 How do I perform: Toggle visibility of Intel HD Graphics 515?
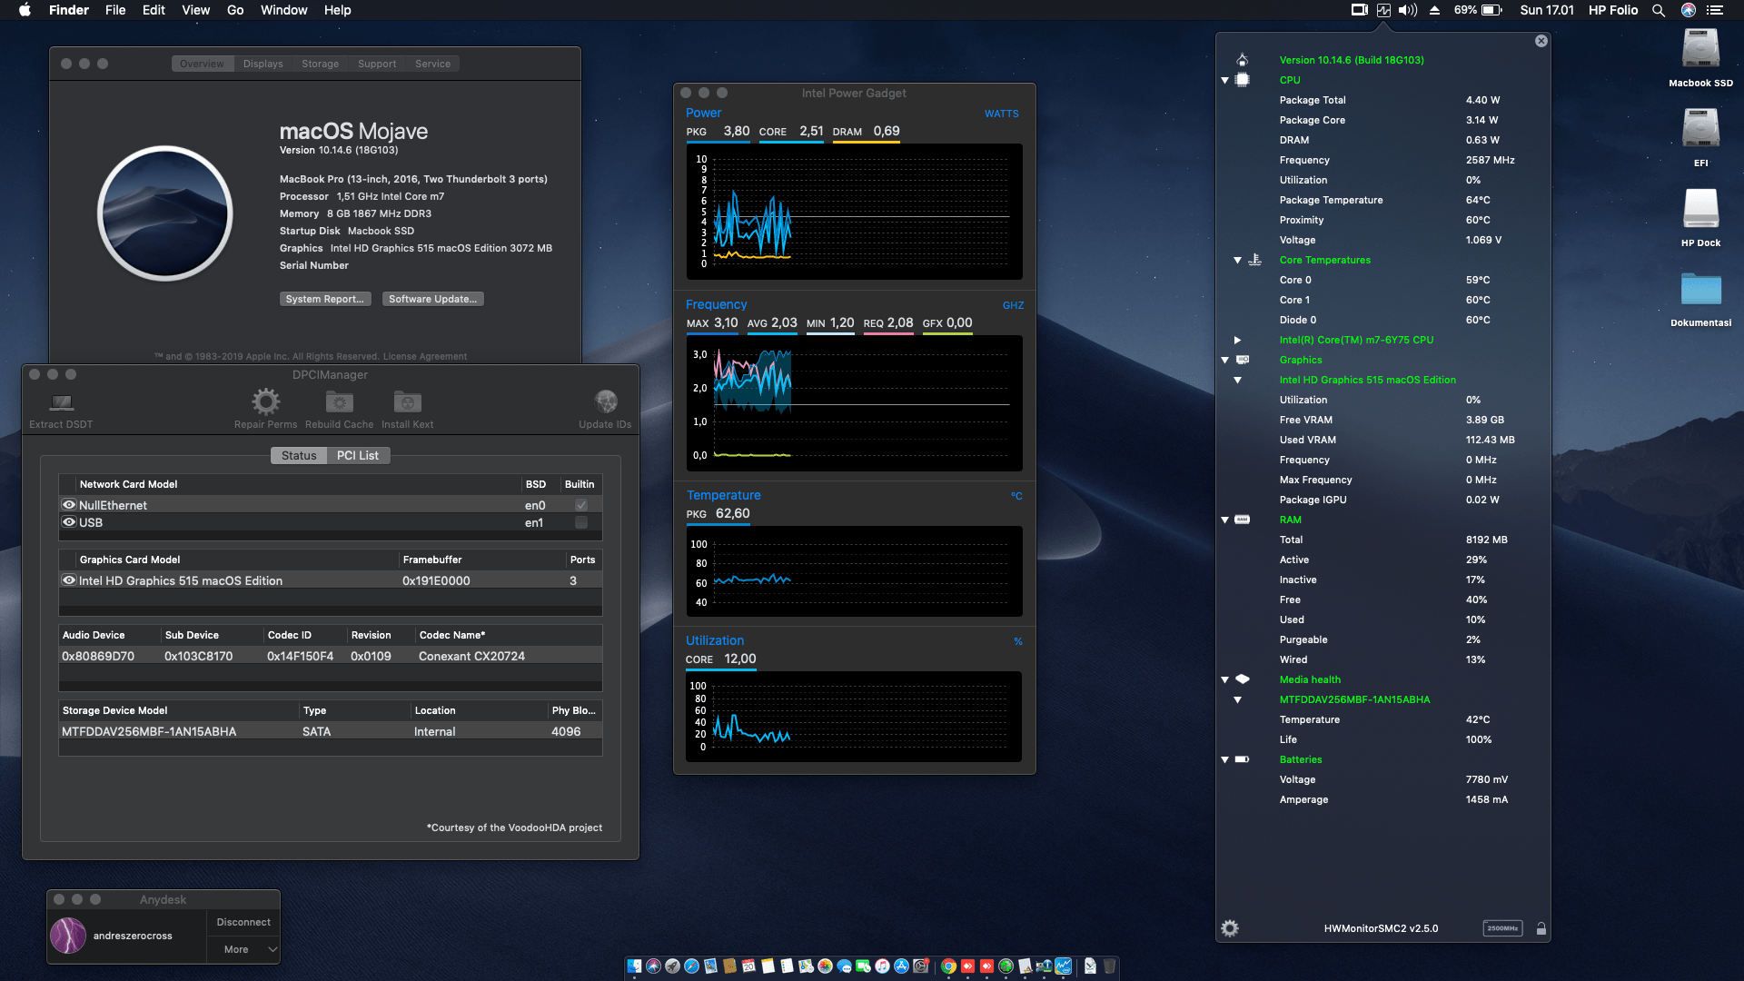pyautogui.click(x=69, y=580)
